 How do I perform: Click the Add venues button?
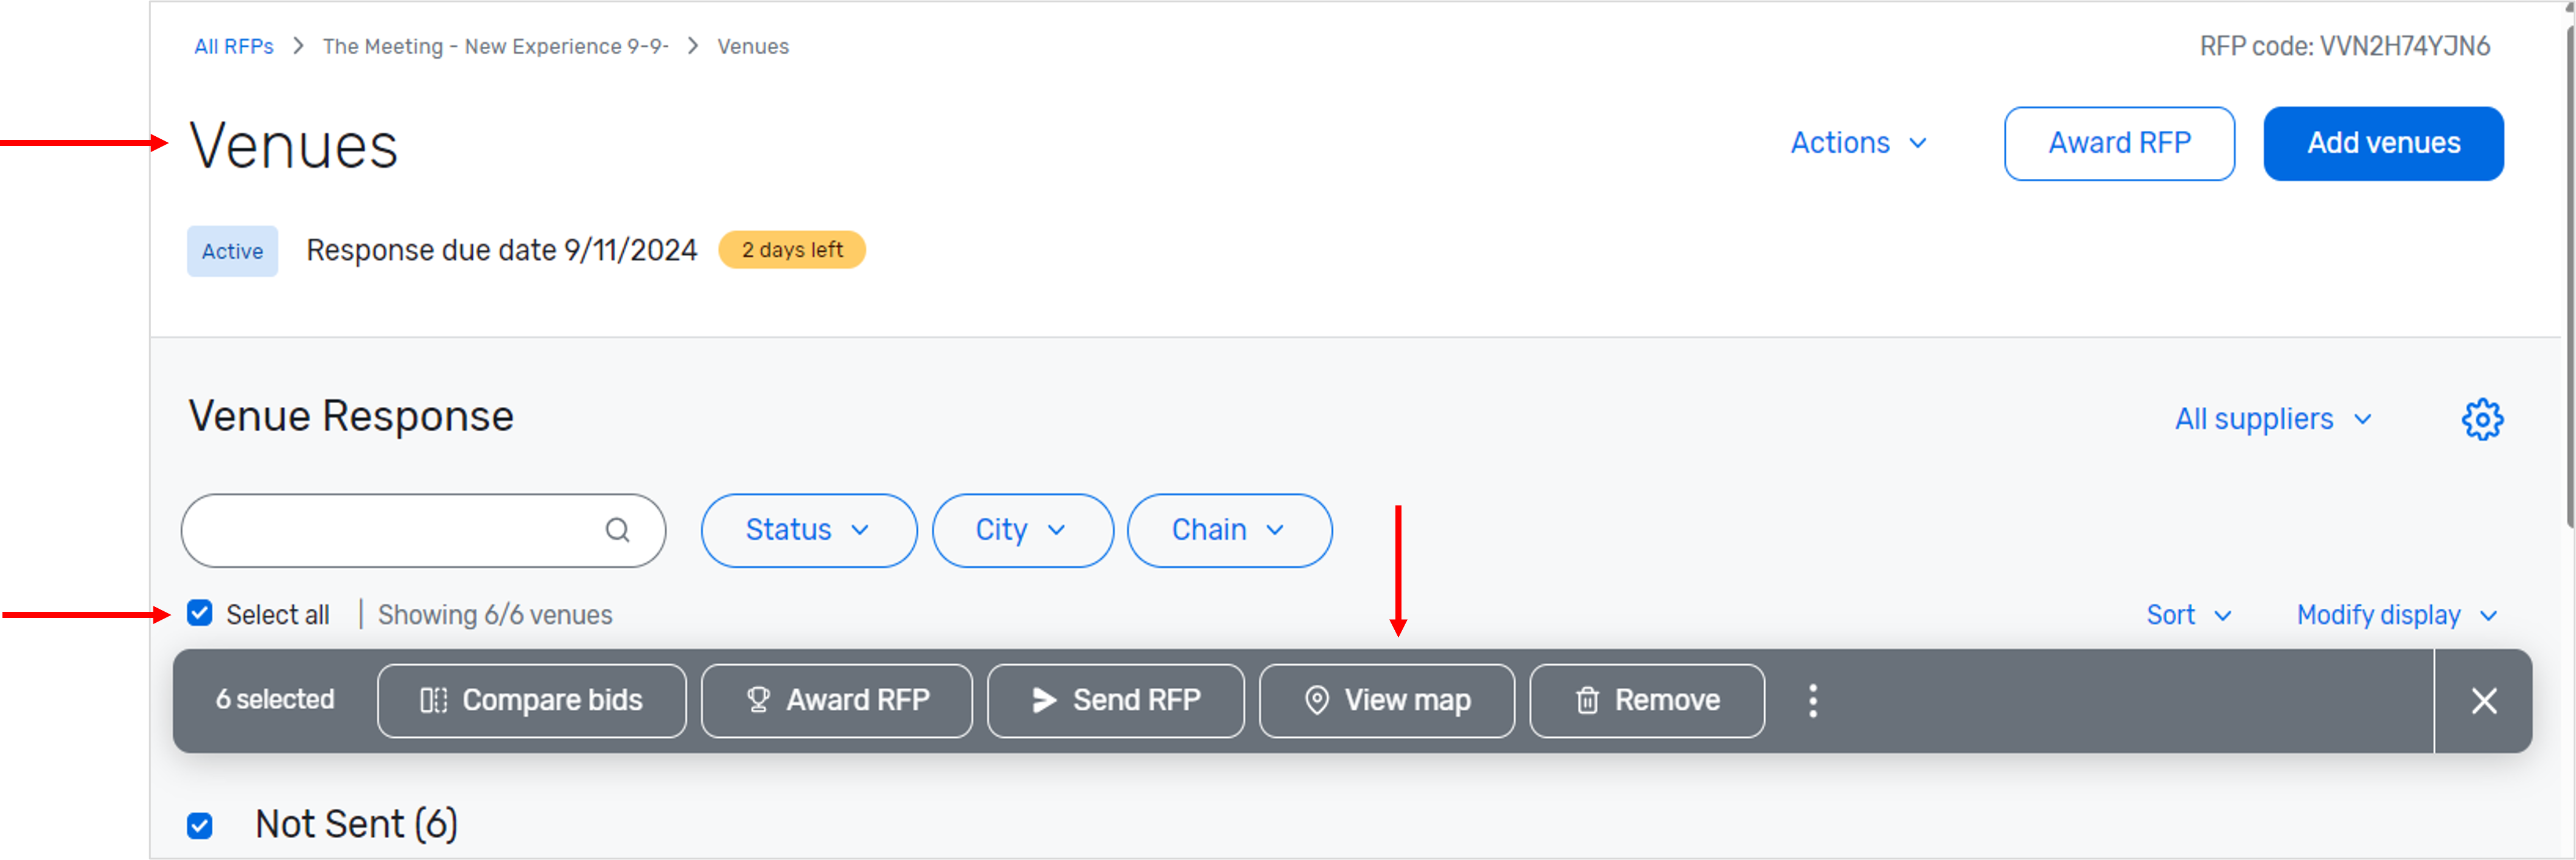click(2383, 143)
